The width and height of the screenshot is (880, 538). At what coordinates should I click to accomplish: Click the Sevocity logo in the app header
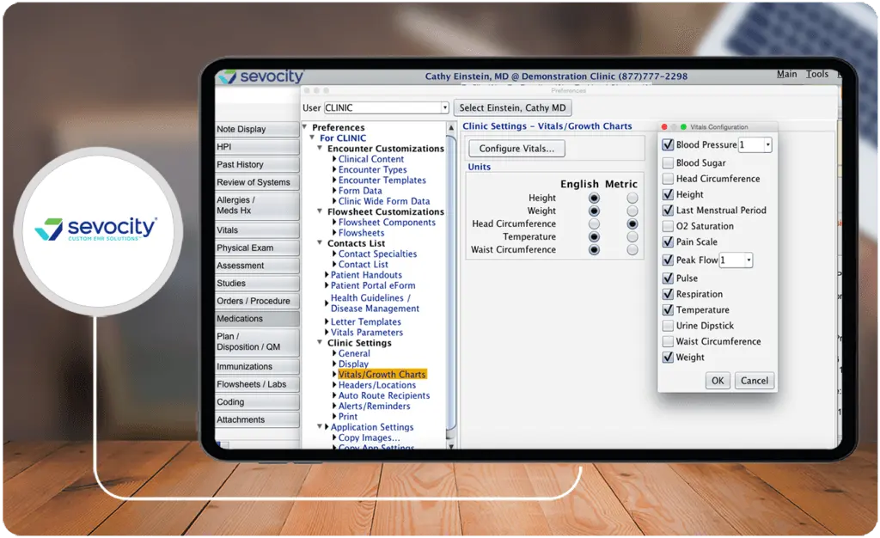click(261, 76)
